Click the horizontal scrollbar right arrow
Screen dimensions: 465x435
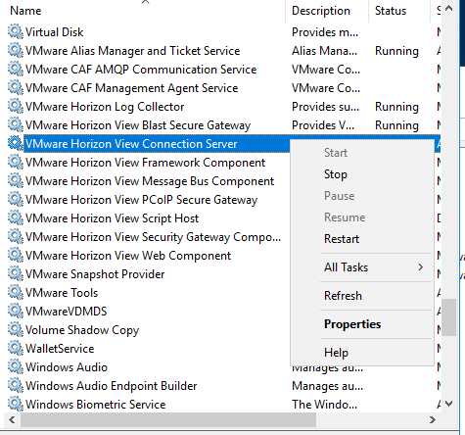pos(433,419)
